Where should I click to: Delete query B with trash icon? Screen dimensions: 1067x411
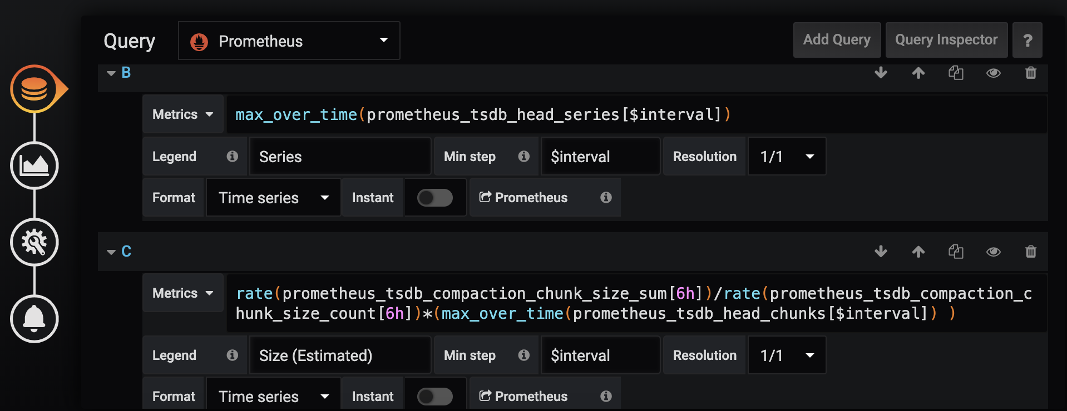tap(1031, 73)
